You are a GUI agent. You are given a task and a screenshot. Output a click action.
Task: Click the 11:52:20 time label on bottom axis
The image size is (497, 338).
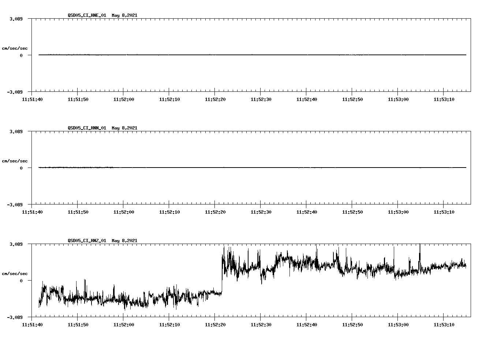(215, 324)
